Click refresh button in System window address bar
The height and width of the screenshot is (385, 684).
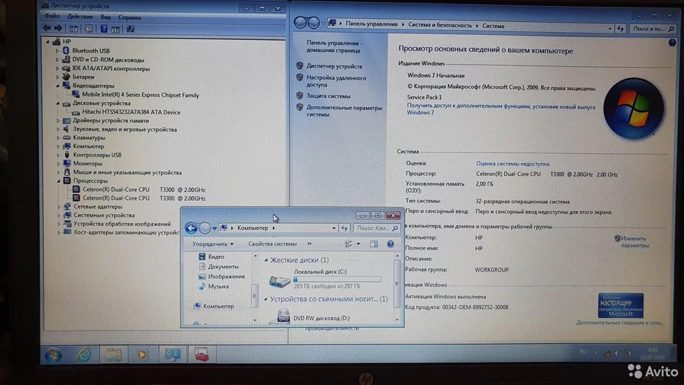(x=621, y=29)
